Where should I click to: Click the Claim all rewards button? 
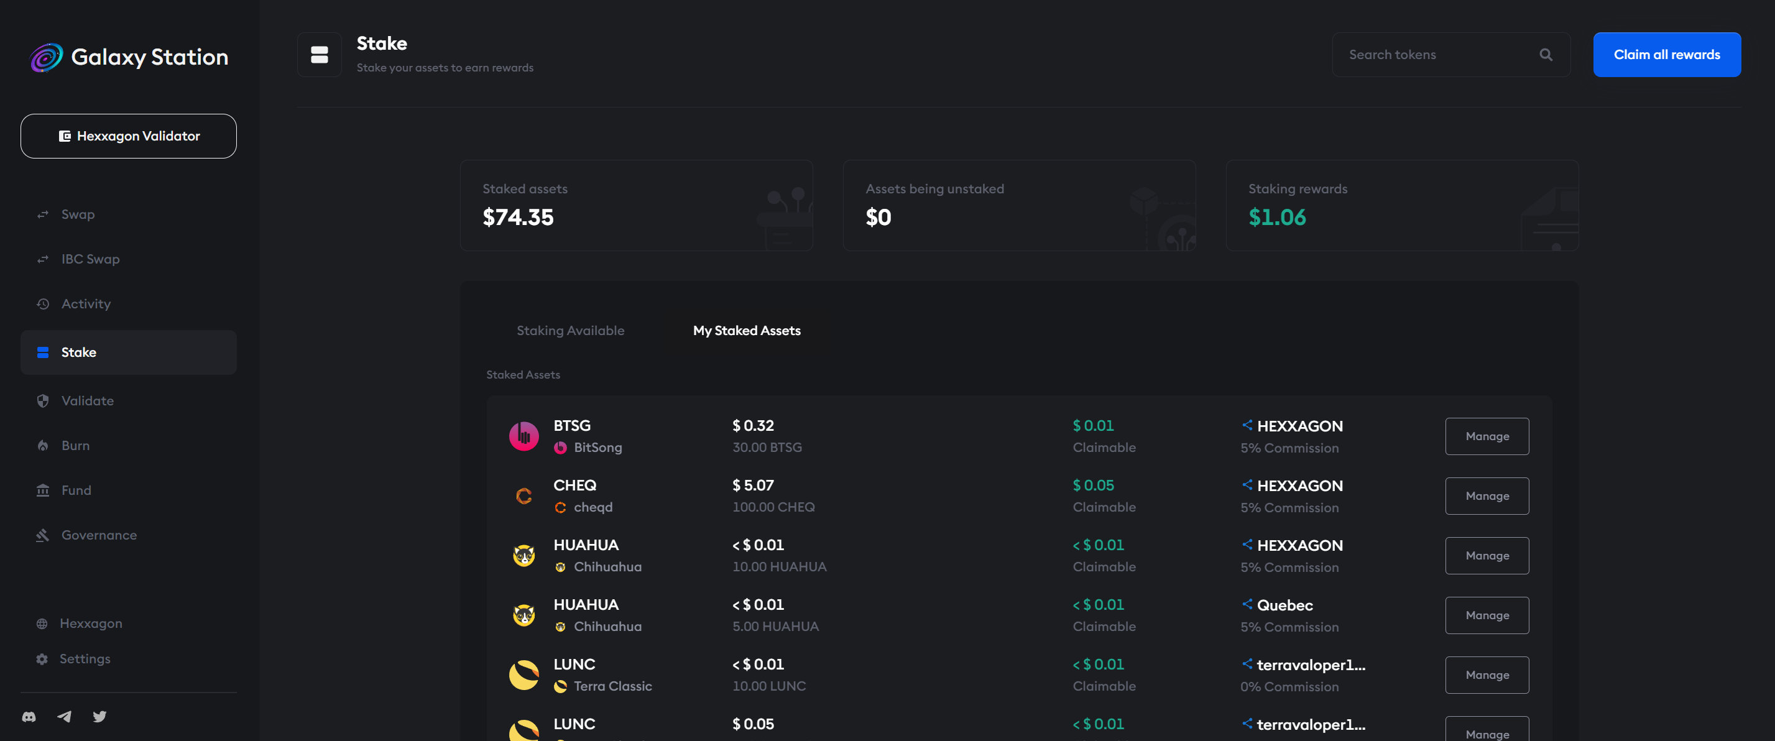[x=1667, y=55]
